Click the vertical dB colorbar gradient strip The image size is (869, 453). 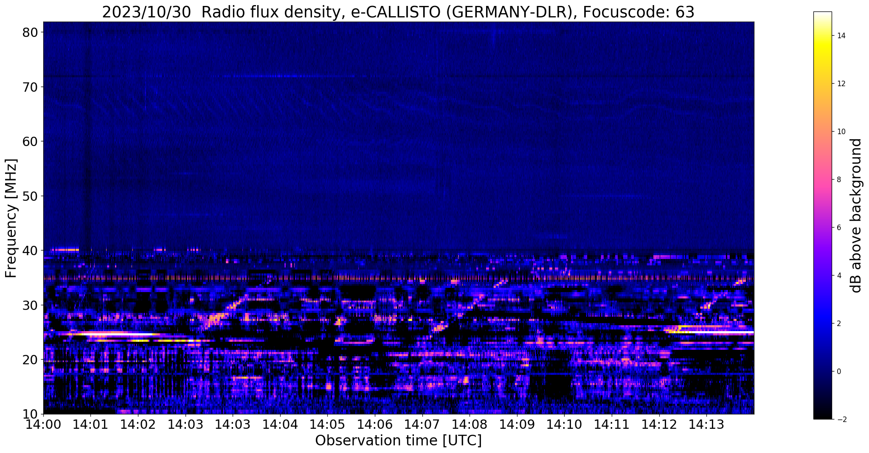click(822, 215)
